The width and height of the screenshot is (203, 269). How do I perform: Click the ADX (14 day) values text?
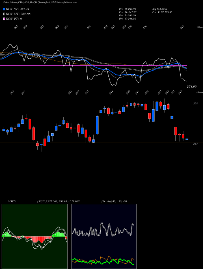pos(114,201)
